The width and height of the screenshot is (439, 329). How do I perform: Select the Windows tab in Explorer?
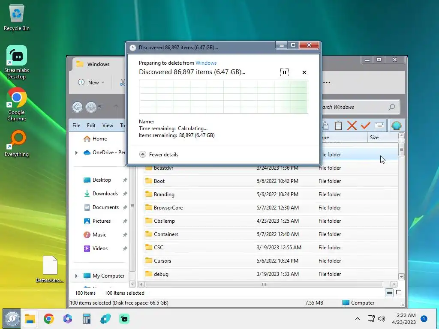click(x=98, y=64)
